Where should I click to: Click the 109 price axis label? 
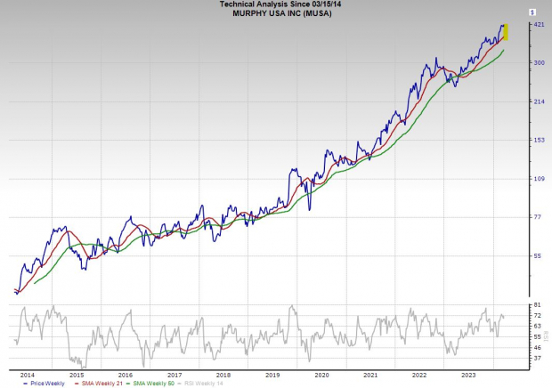click(x=540, y=179)
